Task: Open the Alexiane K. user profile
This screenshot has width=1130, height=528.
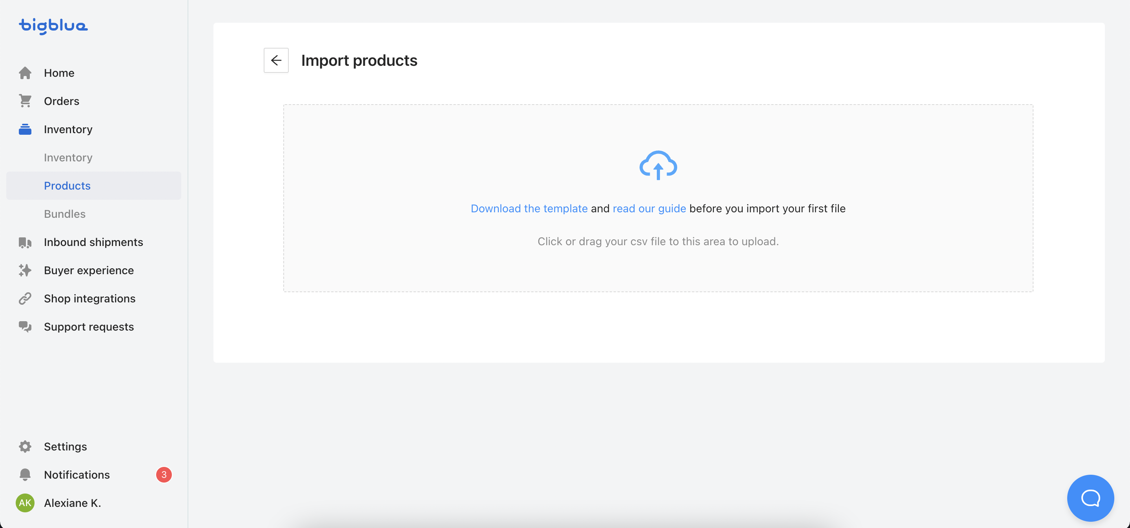Action: pyautogui.click(x=72, y=503)
